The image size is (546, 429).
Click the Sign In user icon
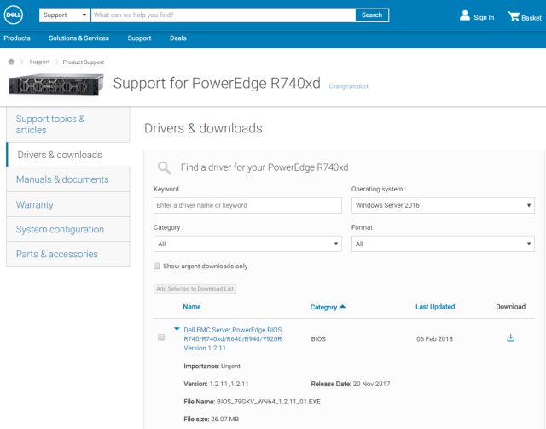(464, 15)
